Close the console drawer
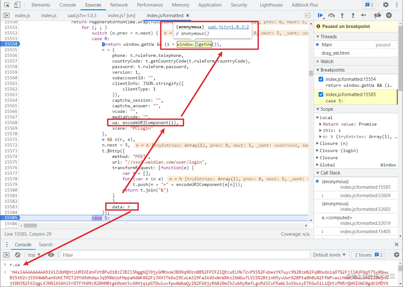The height and width of the screenshot is (287, 403). click(x=396, y=244)
